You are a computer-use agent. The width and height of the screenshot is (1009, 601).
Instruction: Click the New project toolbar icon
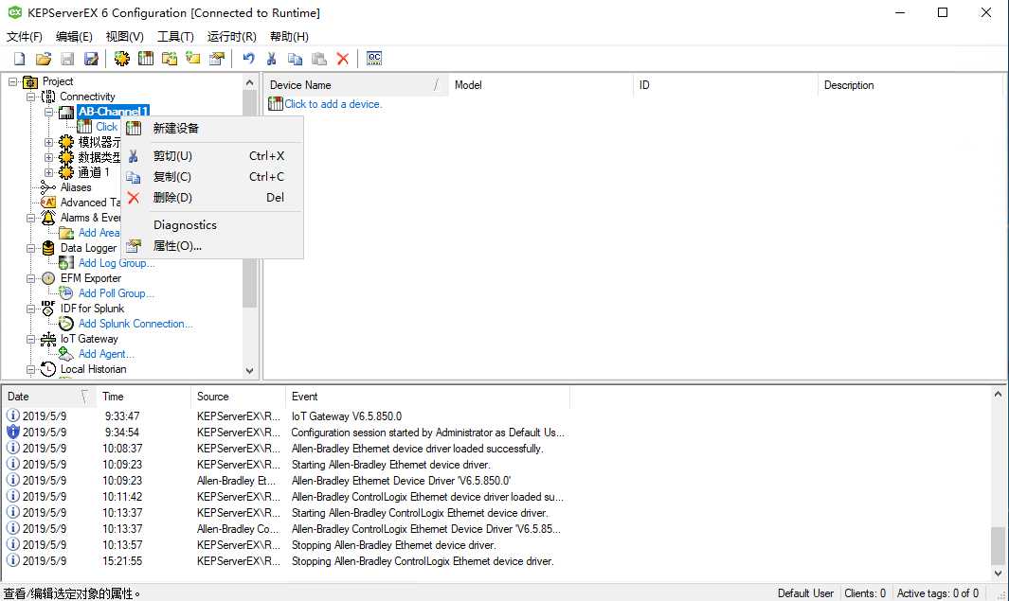19,59
